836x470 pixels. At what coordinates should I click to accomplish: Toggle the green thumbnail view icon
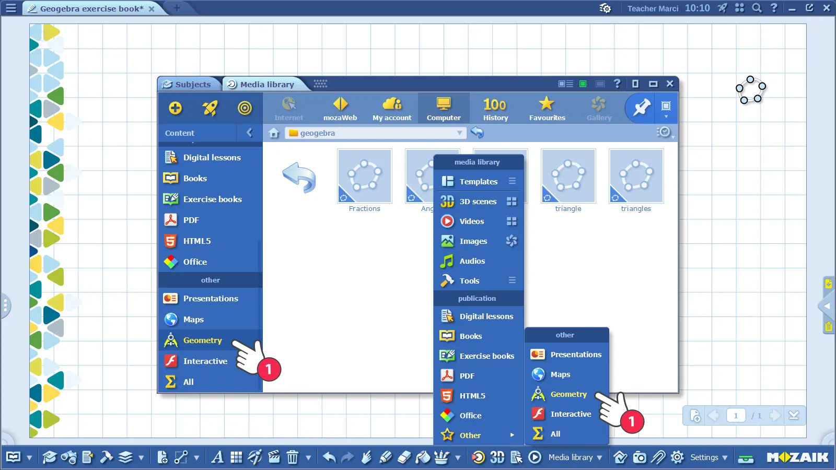click(583, 84)
